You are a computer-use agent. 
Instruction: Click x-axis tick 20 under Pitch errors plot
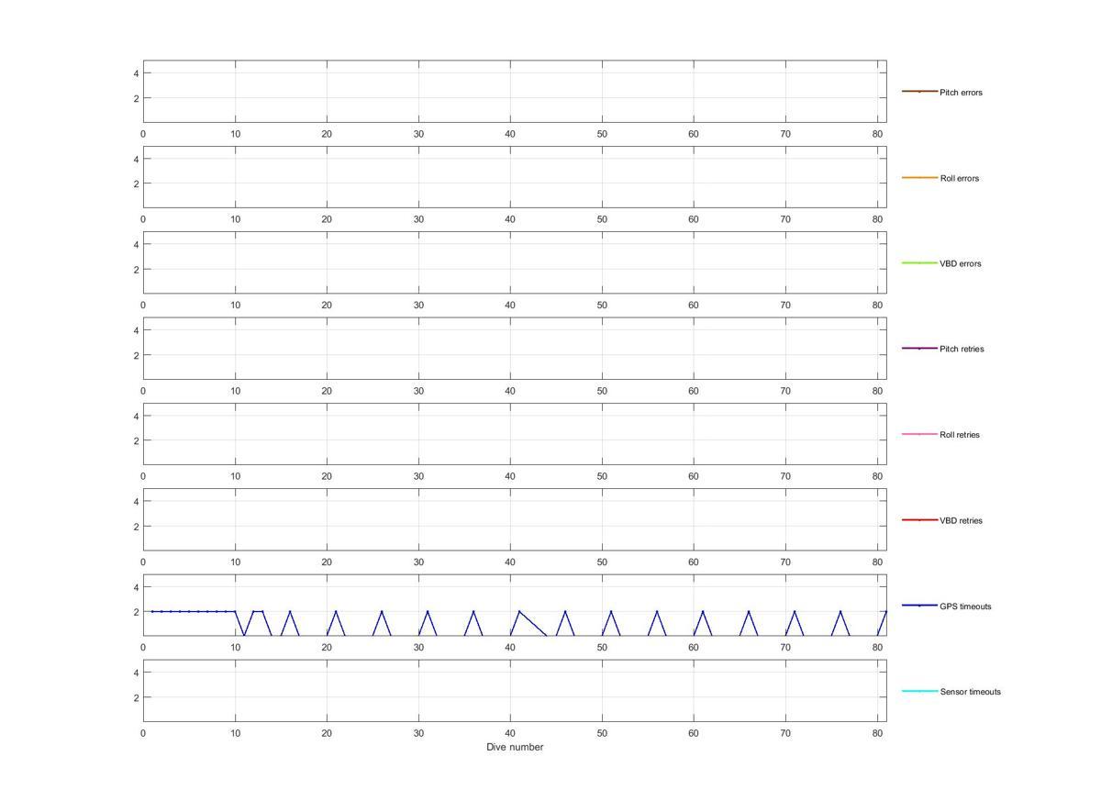(x=327, y=134)
